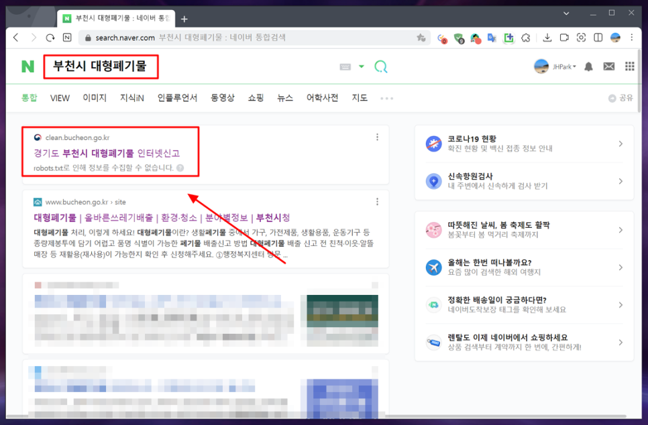
Task: Open the browser downloads icon
Action: pos(547,38)
